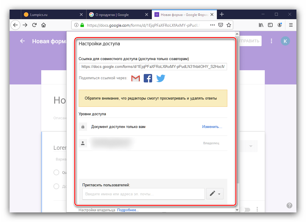Expand the question type dropdown arrow
This screenshot has height=222, width=306.
pos(251,146)
